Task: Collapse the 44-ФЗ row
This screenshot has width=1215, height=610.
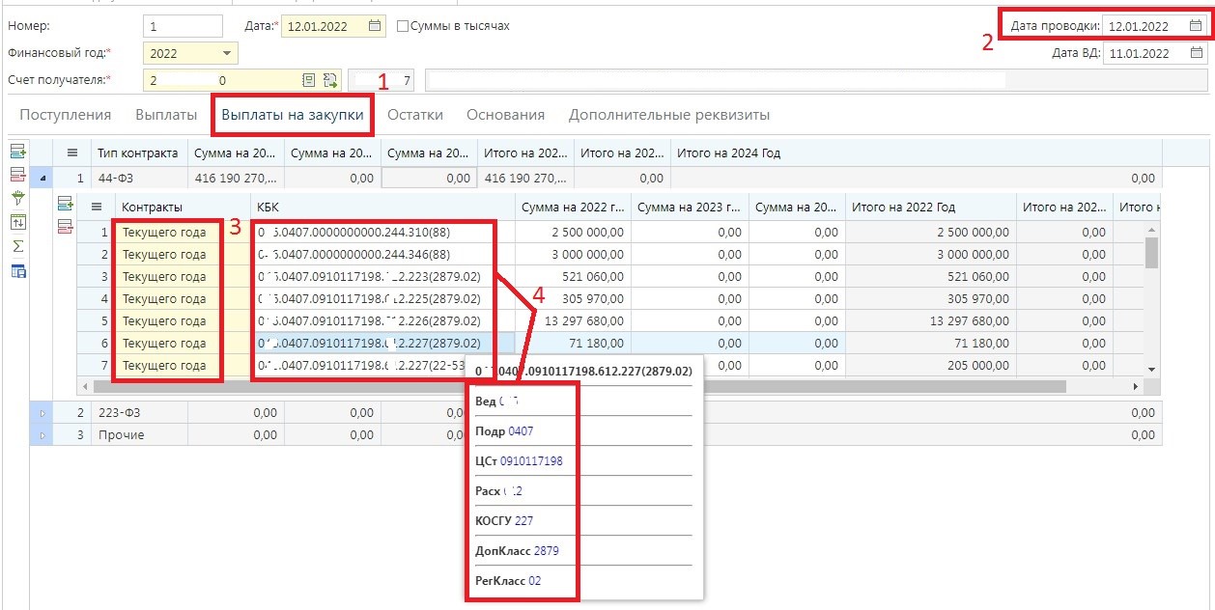Action: [x=42, y=178]
